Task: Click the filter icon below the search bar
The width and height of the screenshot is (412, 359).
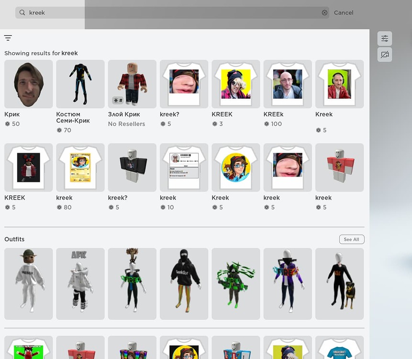Action: (8, 37)
